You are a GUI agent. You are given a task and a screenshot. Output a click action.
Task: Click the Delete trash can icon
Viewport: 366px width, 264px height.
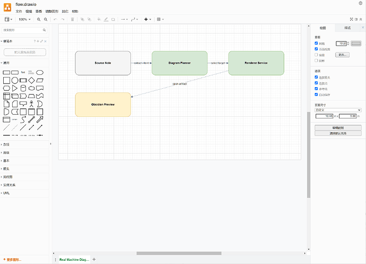click(x=72, y=20)
